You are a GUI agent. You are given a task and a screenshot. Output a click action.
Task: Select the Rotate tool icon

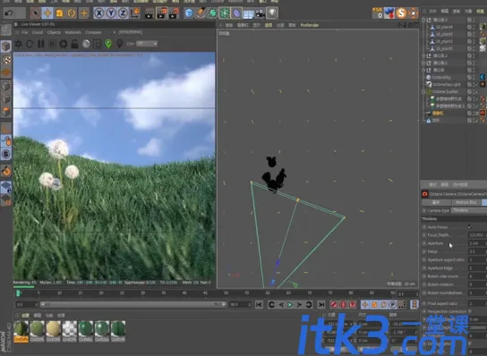(x=72, y=13)
